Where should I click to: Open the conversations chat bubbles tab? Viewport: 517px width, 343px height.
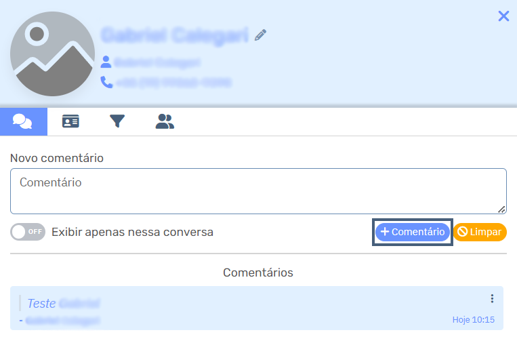(24, 121)
